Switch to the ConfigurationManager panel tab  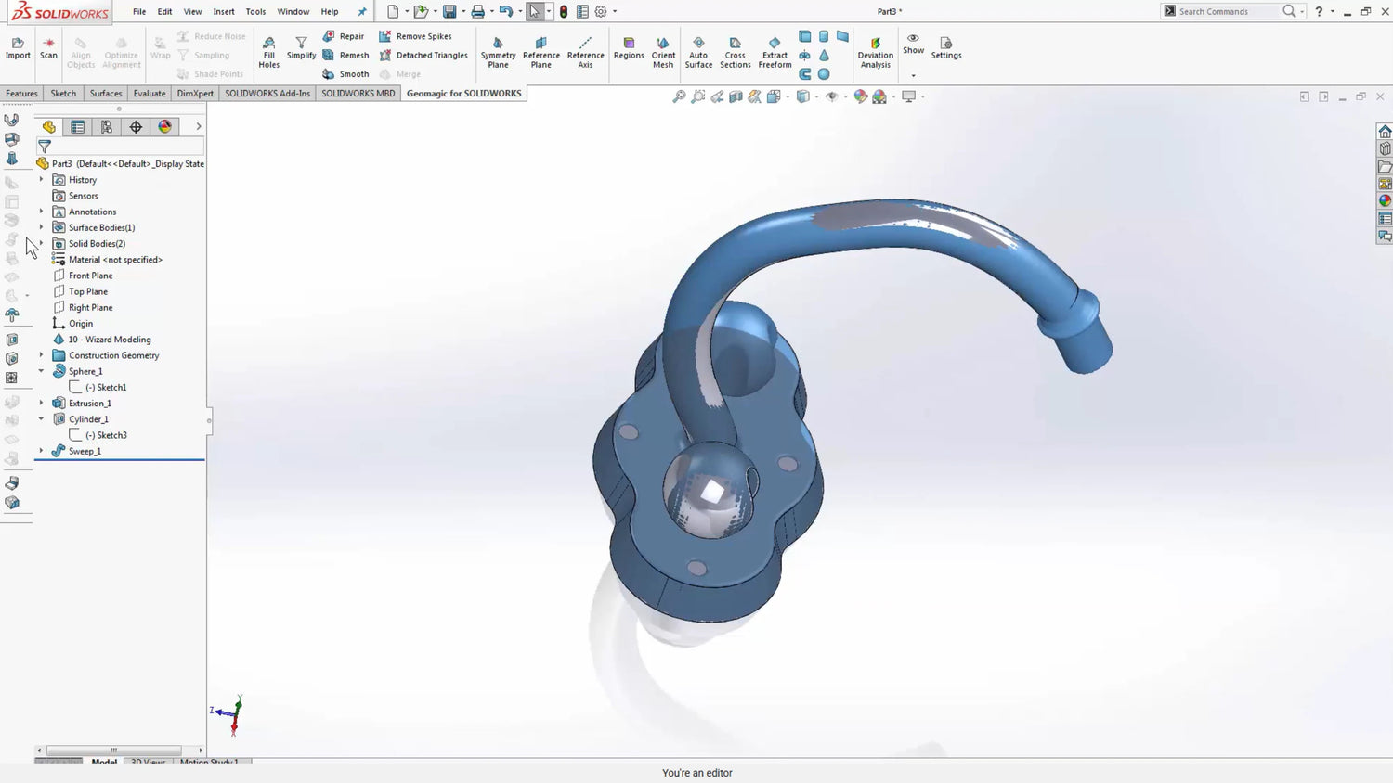(x=107, y=127)
